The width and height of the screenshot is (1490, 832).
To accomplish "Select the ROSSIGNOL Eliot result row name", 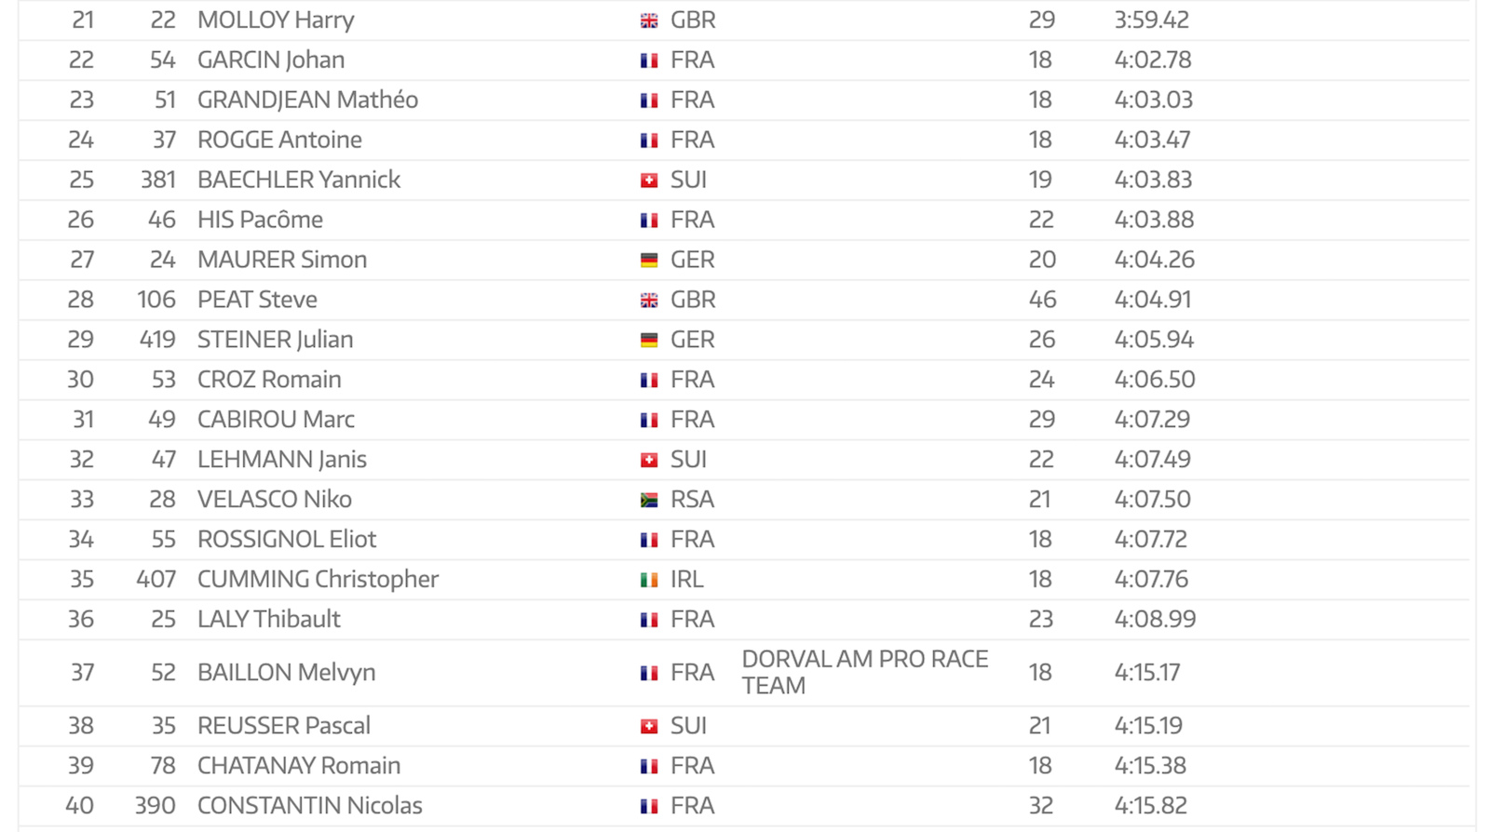I will 287,540.
